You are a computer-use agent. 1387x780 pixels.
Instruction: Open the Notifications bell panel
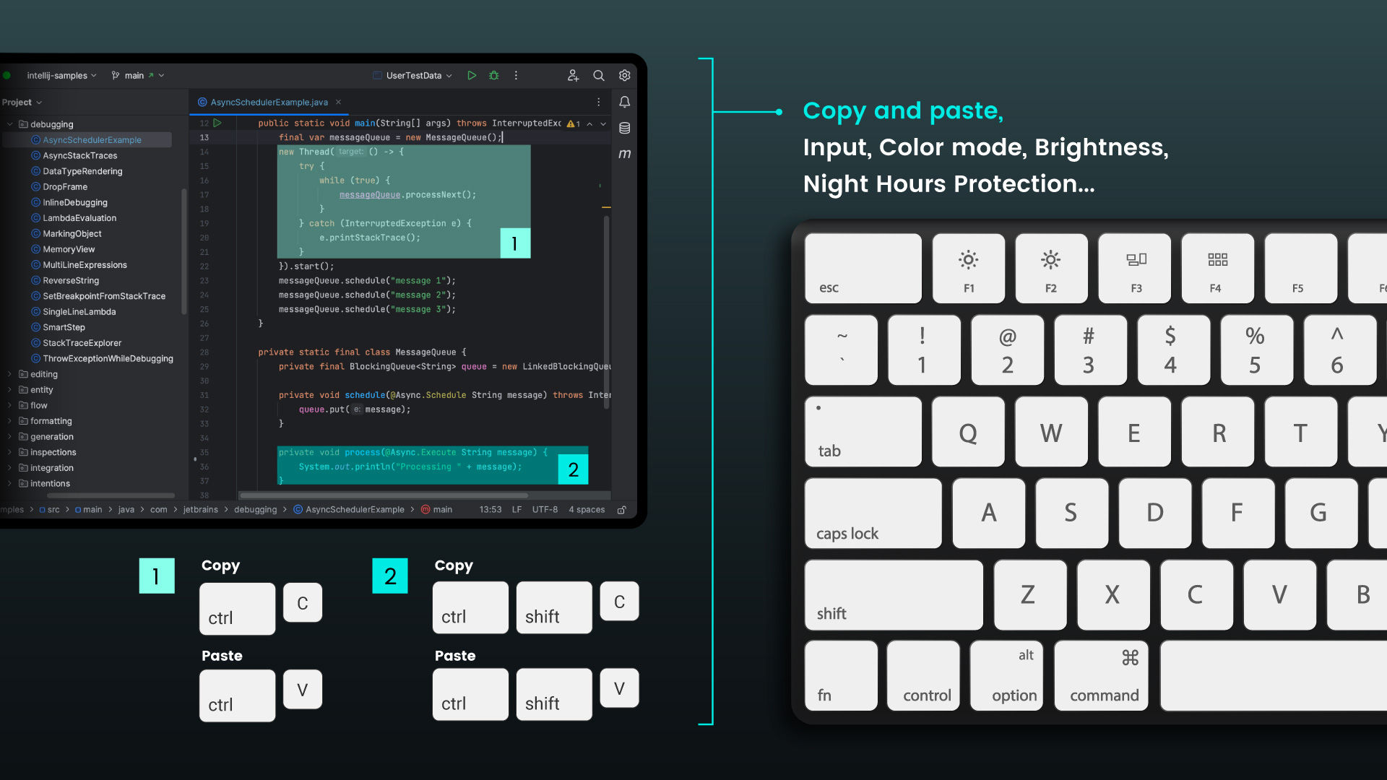tap(625, 102)
